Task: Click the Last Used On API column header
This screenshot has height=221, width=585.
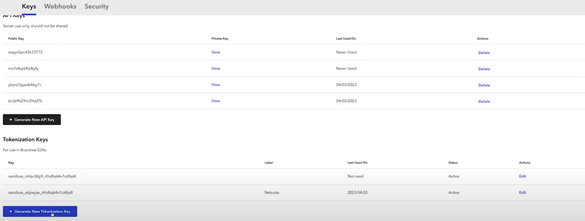Action: 346,38
